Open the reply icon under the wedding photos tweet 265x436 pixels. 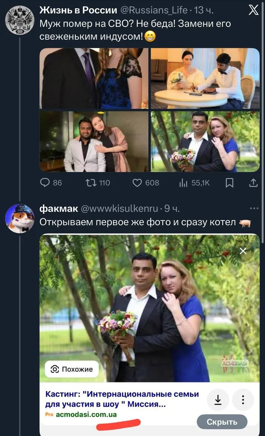(45, 182)
